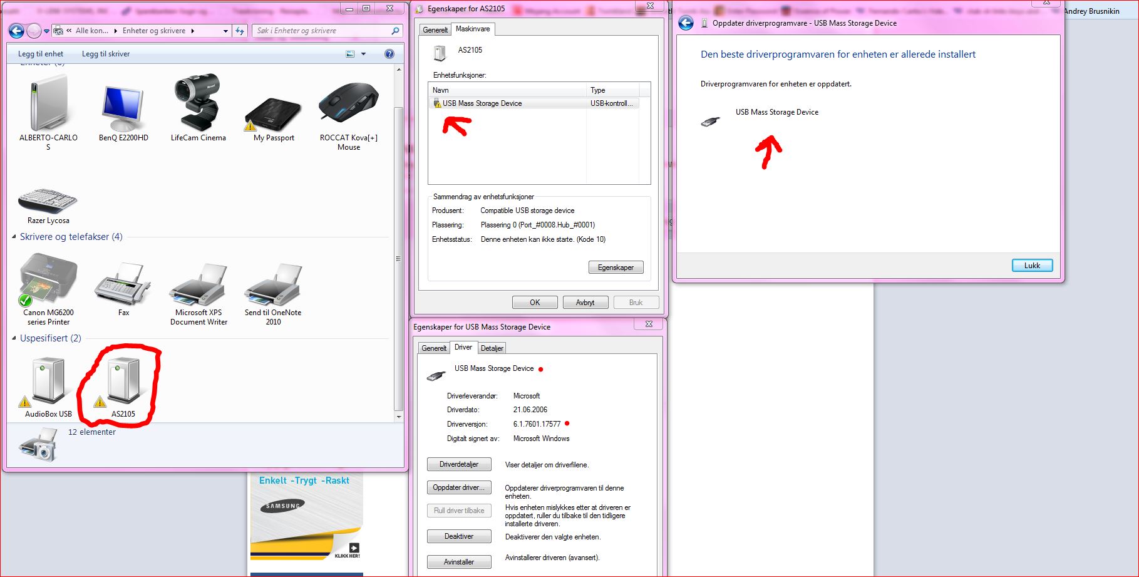Select Send til OneNote 2010 printer
Image resolution: width=1139 pixels, height=577 pixels.
tap(274, 285)
